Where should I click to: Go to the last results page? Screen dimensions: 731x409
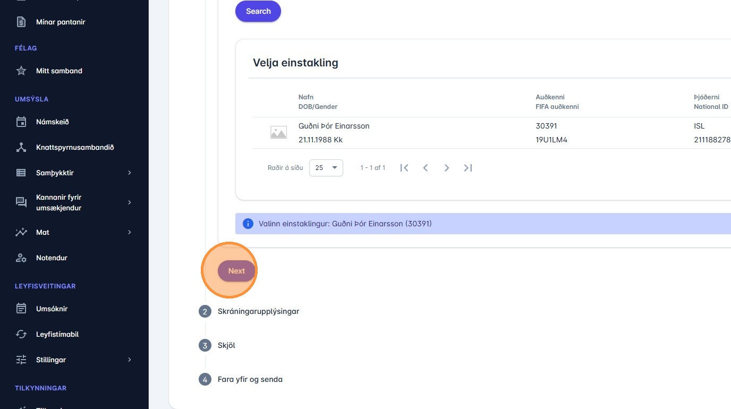coord(467,168)
